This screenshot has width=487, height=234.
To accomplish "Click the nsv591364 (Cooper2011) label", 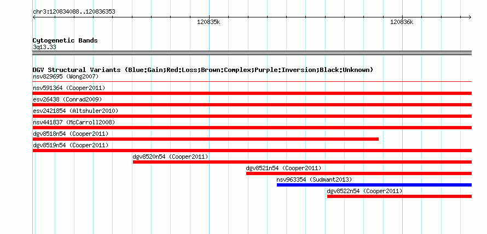I will 69,88.
